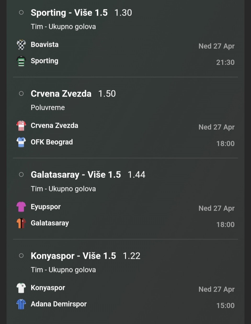Click the Crvena Zvezda red-white jersey icon

point(21,126)
